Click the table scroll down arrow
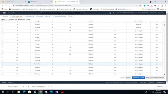The width and height of the screenshot is (168, 94). click(x=164, y=74)
